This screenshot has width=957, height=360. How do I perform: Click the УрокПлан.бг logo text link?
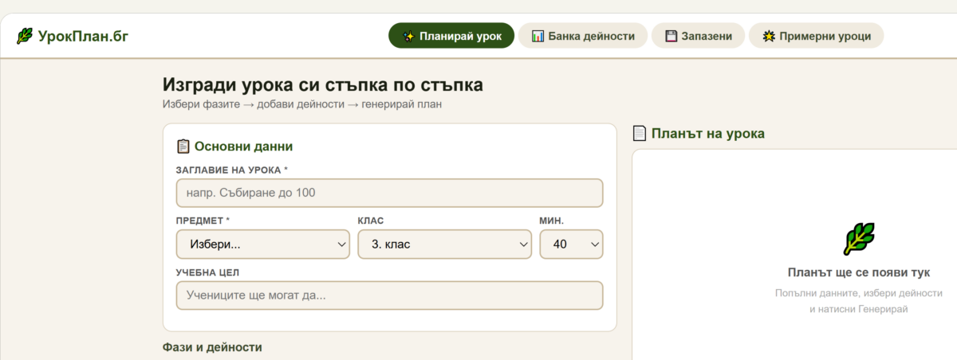click(x=83, y=36)
